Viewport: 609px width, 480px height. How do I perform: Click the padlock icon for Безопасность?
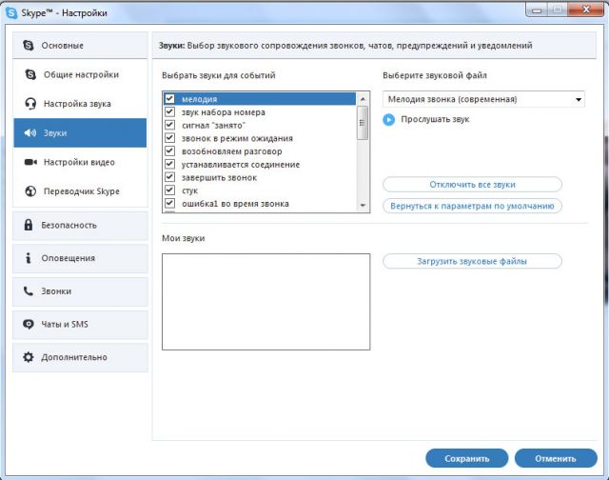tap(29, 225)
